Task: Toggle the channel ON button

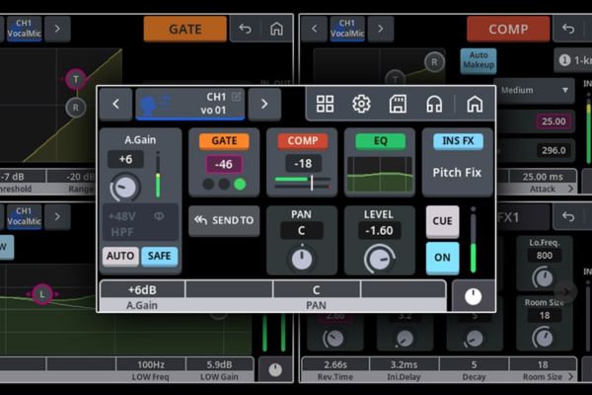Action: click(x=442, y=258)
